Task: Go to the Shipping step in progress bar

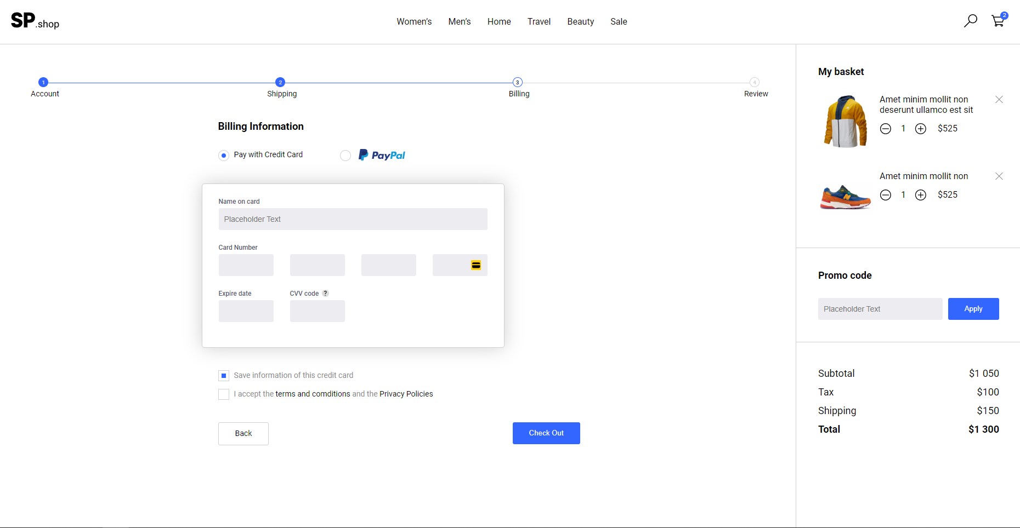Action: 280,82
